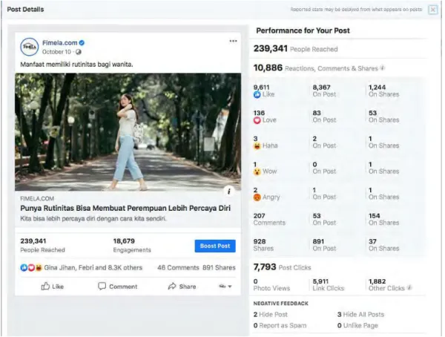The height and width of the screenshot is (337, 445).
Task: Click the 0 Report as Spam entry
Action: (280, 326)
